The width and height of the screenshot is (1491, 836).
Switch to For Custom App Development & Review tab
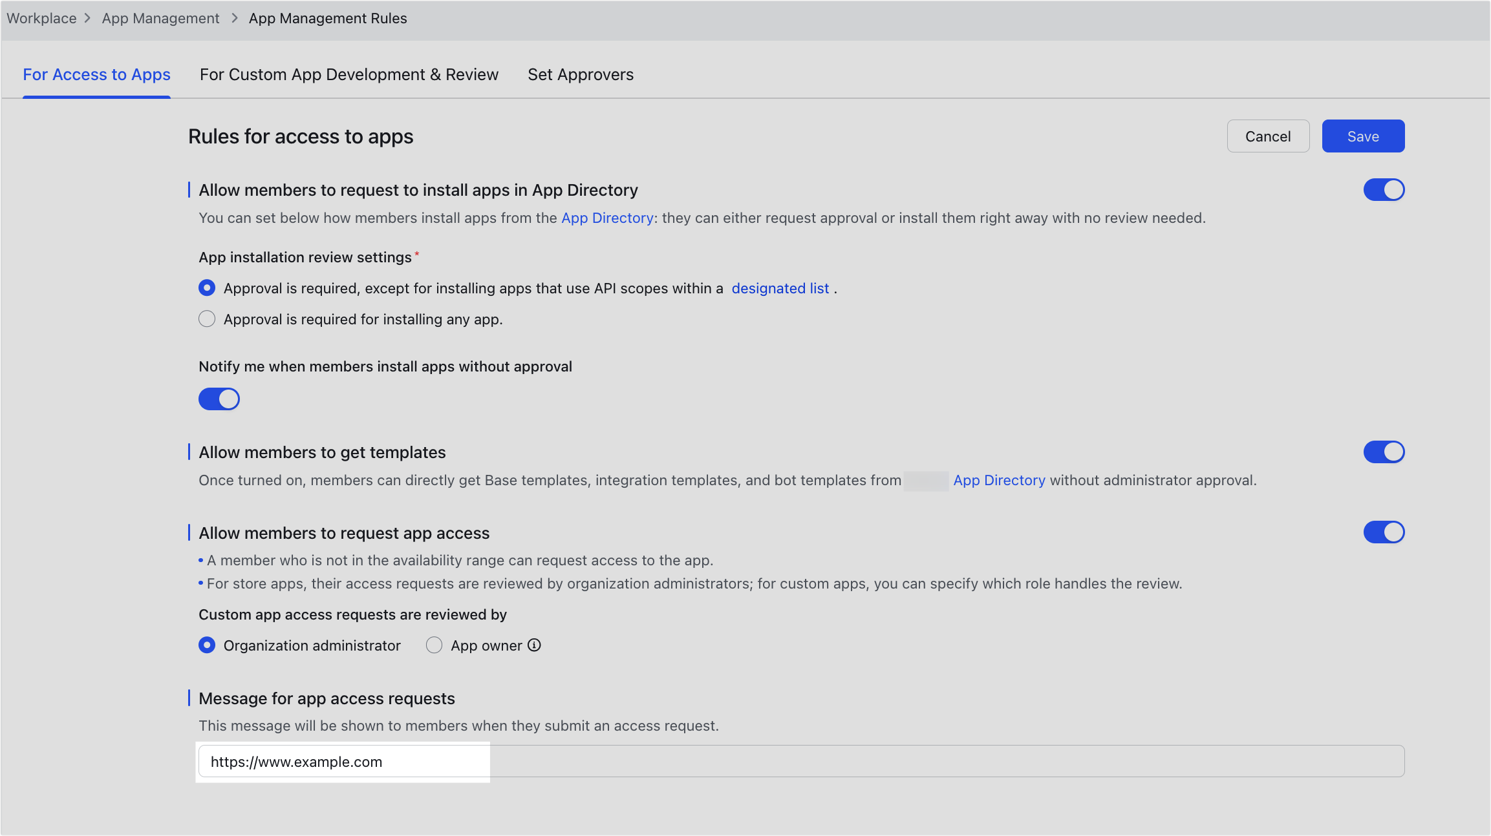tap(349, 74)
